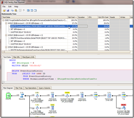
Task: Select the Top operator left of Nested Loops
Action: [x=96, y=96]
